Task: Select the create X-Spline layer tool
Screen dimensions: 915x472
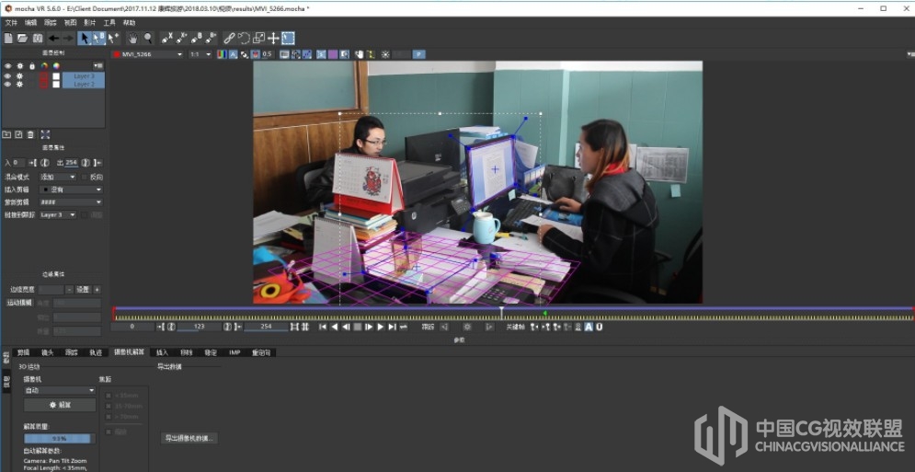Action: 167,39
